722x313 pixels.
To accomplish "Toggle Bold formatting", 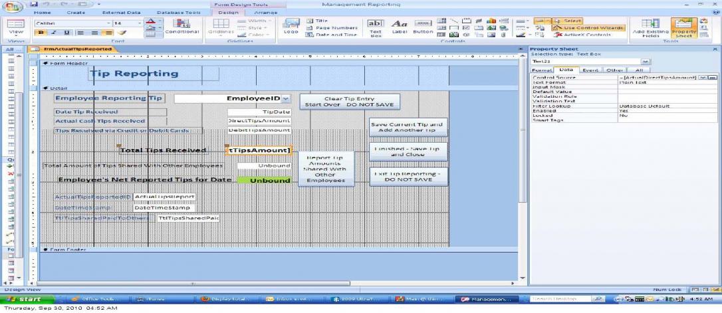I will point(41,33).
